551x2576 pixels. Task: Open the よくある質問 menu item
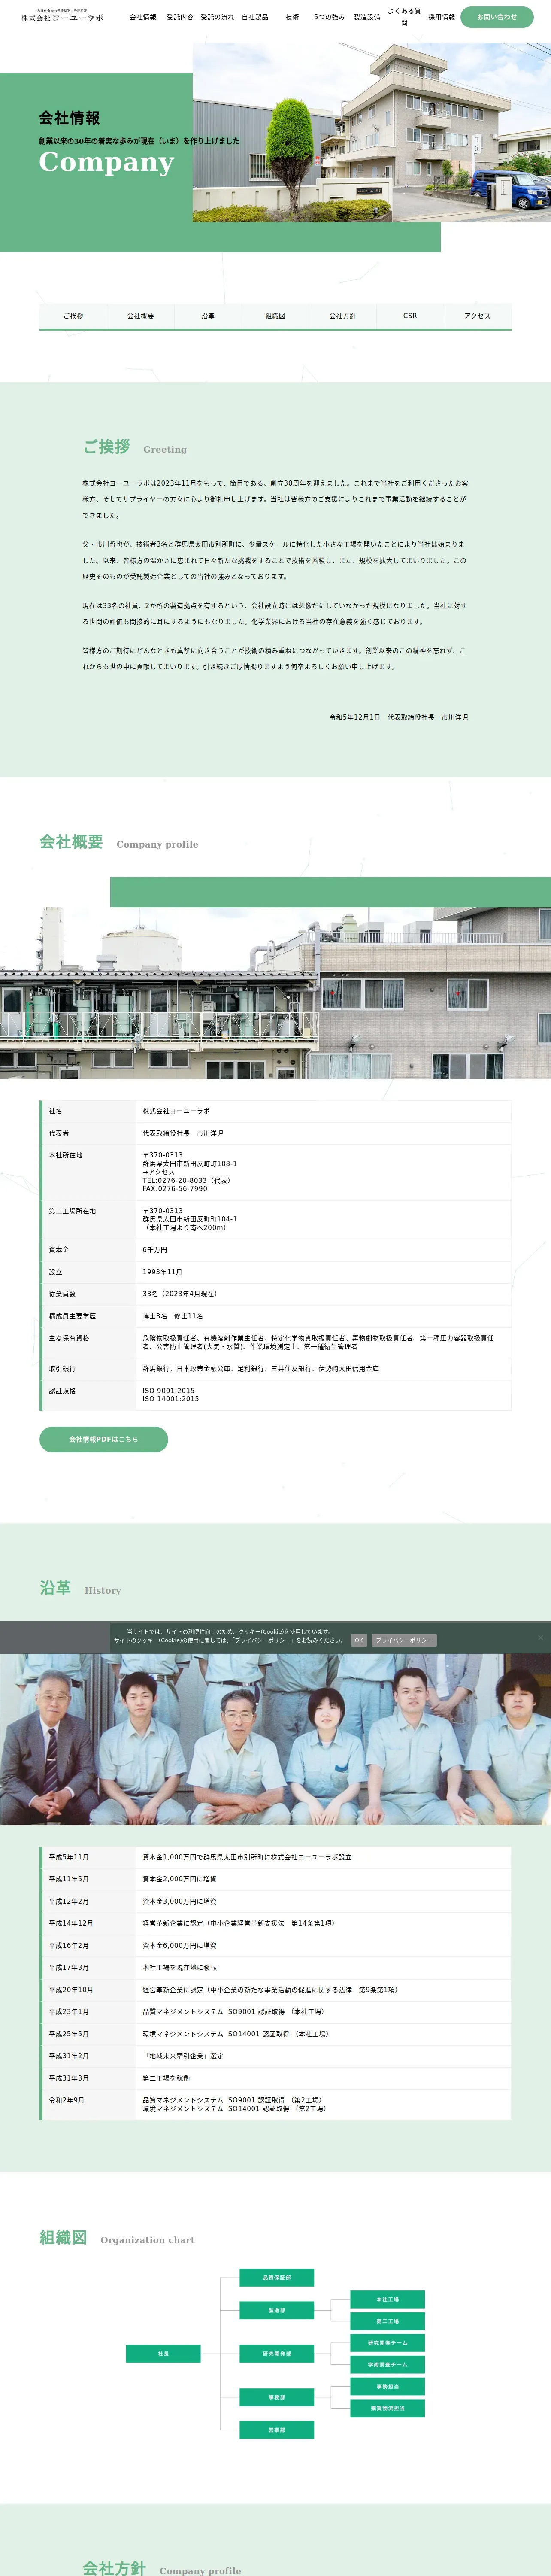[x=404, y=17]
